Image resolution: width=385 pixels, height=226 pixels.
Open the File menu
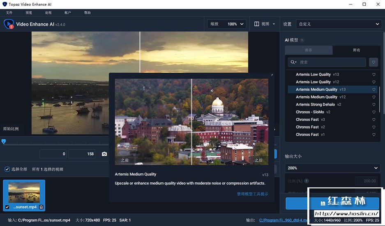9,12
